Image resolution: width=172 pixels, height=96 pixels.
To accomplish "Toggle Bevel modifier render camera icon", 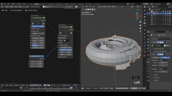I will click(x=162, y=54).
